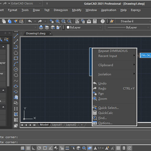Image resolution: width=151 pixels, height=151 pixels.
Task: Click the Undo arrow in toolbar
Action: (30, 21)
